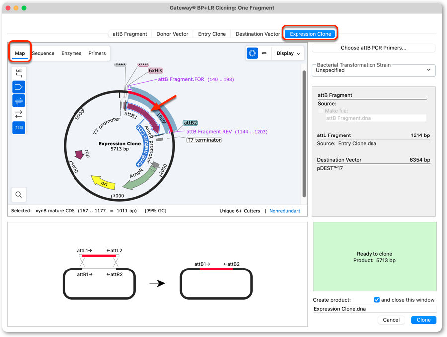Screen dimensions: 447x337
Task: Click the attL Fragment 1214 bp row
Action: 373,135
